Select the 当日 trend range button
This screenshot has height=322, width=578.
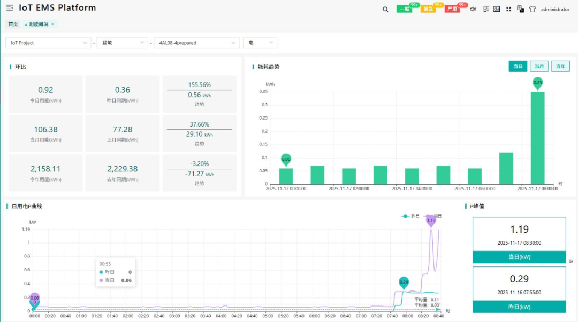(518, 66)
